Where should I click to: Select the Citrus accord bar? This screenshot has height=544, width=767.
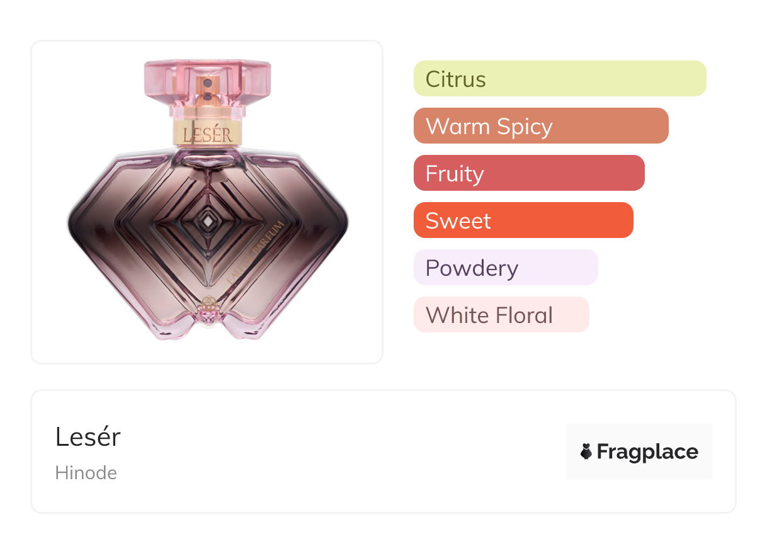(x=559, y=79)
